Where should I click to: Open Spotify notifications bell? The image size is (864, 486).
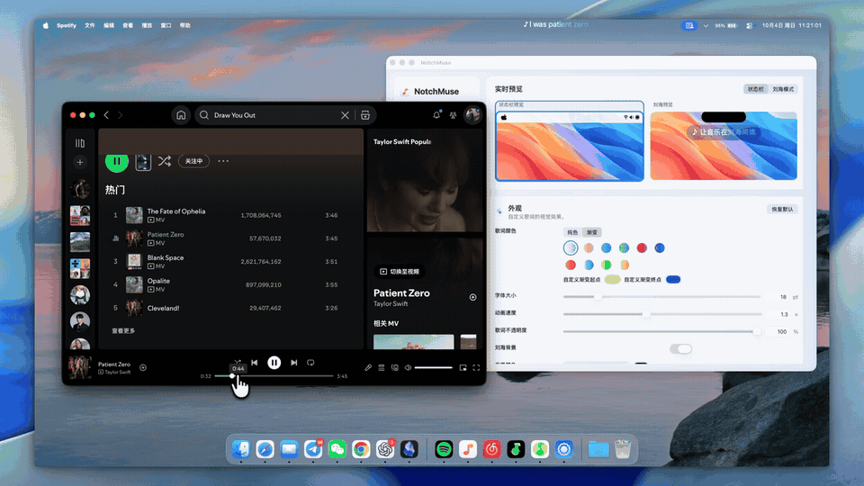click(436, 114)
